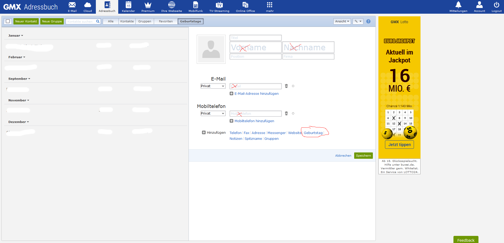Click the Speichern button

click(x=363, y=156)
